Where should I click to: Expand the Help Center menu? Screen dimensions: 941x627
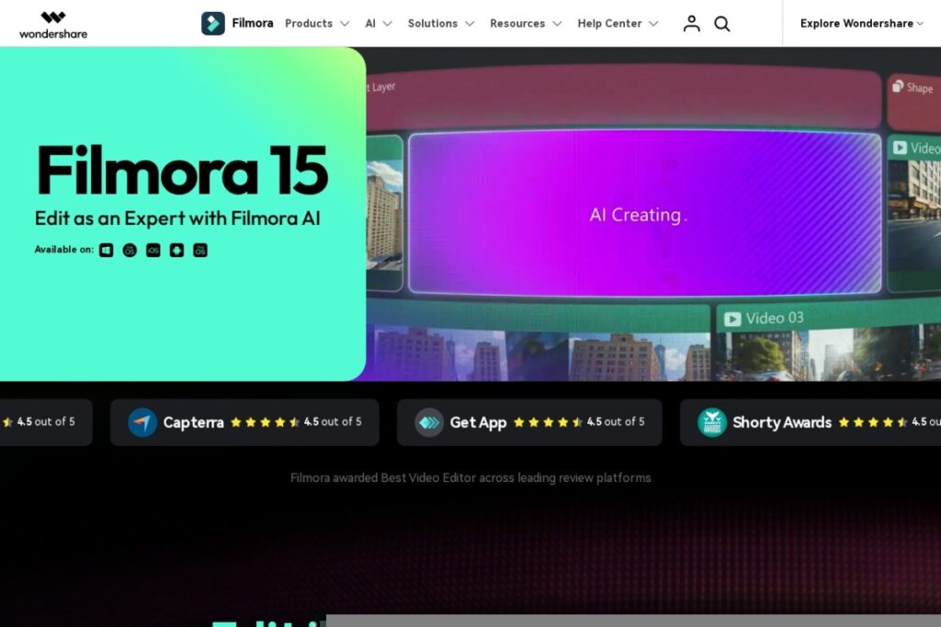[x=618, y=23]
